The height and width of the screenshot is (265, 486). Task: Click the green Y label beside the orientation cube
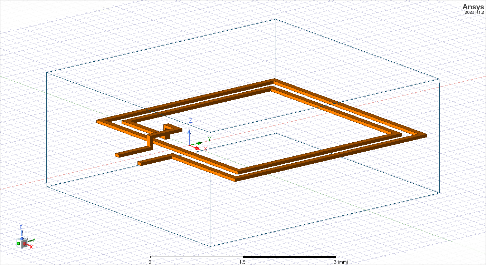34,240
